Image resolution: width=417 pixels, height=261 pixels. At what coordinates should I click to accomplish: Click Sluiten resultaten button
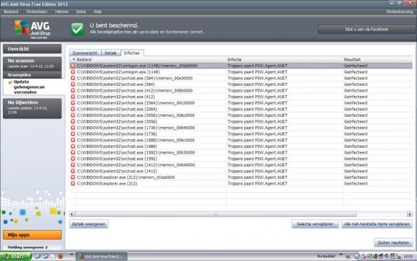point(394,243)
